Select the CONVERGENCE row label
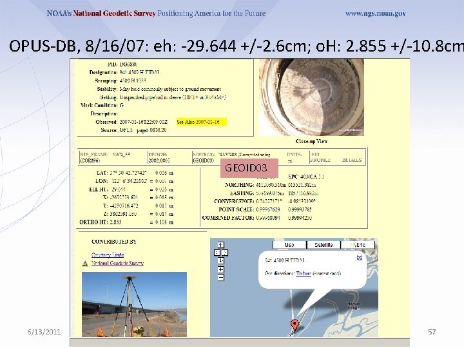 234,201
